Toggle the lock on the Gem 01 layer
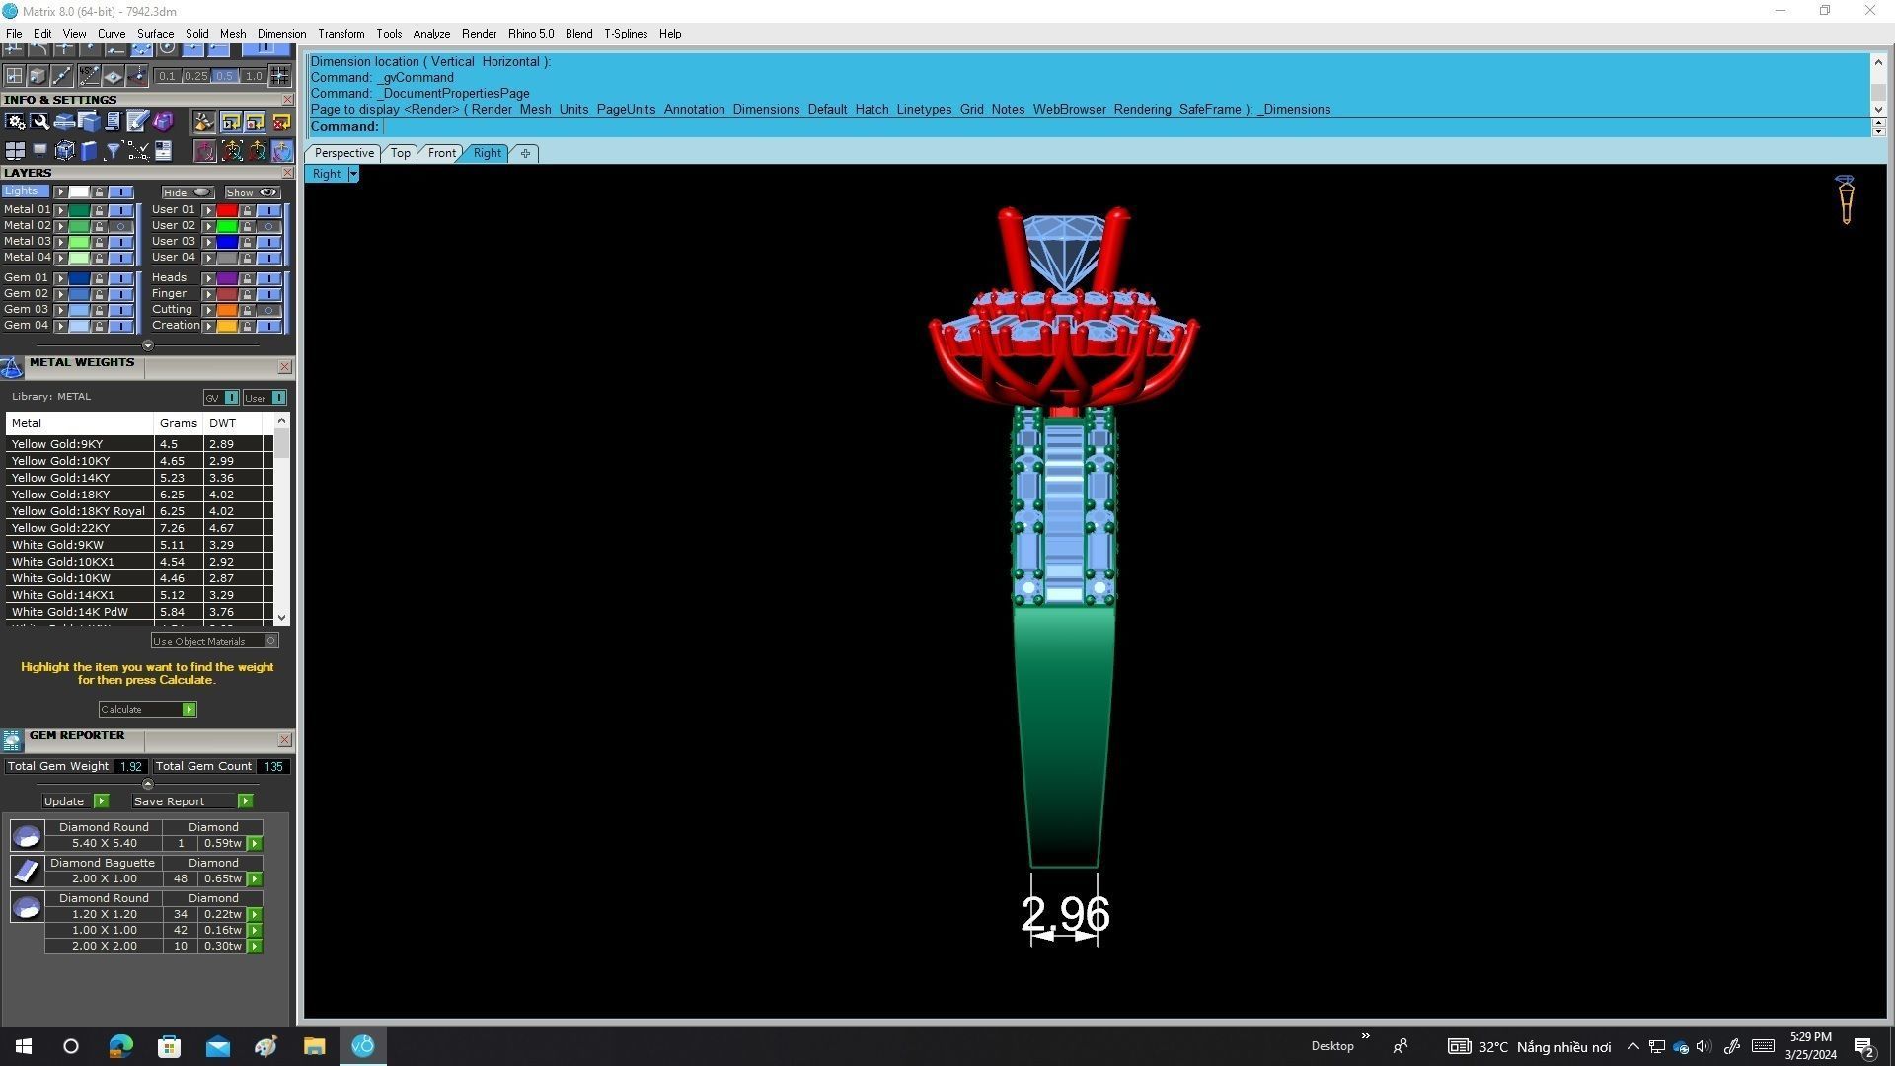Screen dimensions: 1895x1066 99,278
